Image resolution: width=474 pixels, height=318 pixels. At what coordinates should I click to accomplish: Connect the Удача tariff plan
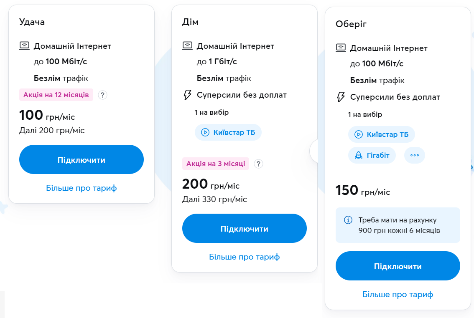point(82,159)
